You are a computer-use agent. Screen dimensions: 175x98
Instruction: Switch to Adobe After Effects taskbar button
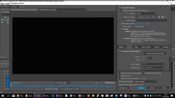click(46, 96)
